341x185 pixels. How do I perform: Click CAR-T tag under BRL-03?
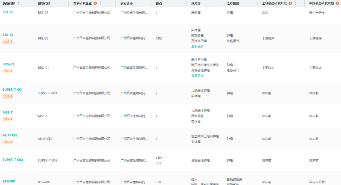coord(8,42)
